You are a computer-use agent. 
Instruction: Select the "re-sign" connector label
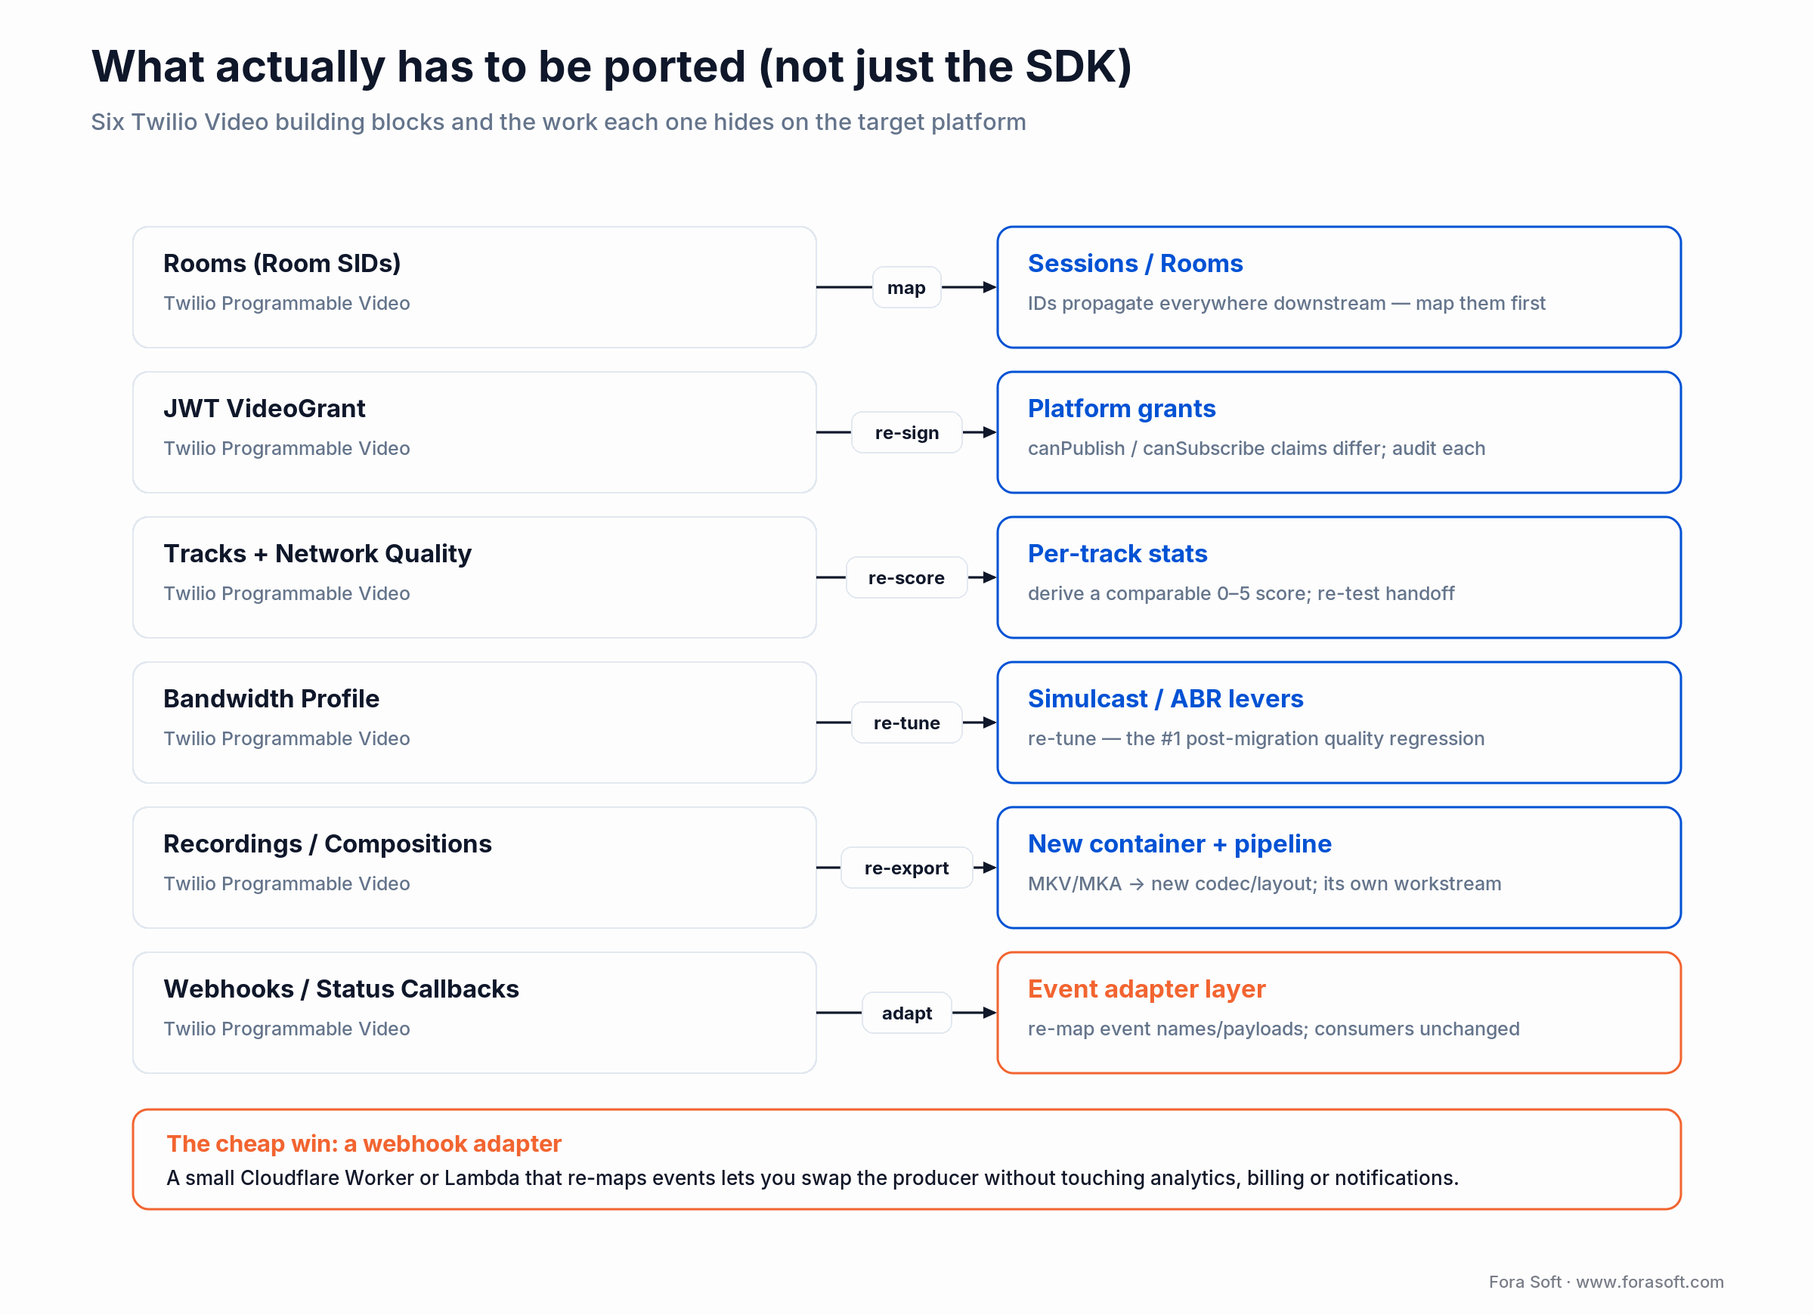tap(906, 433)
